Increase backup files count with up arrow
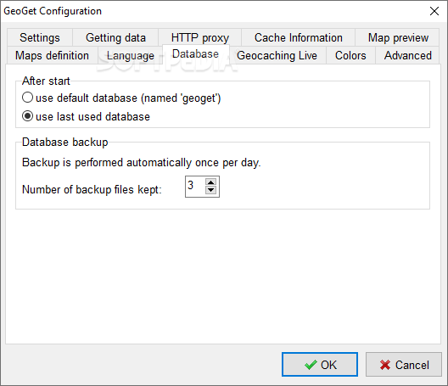Viewport: 448px width, 386px height. pos(211,182)
